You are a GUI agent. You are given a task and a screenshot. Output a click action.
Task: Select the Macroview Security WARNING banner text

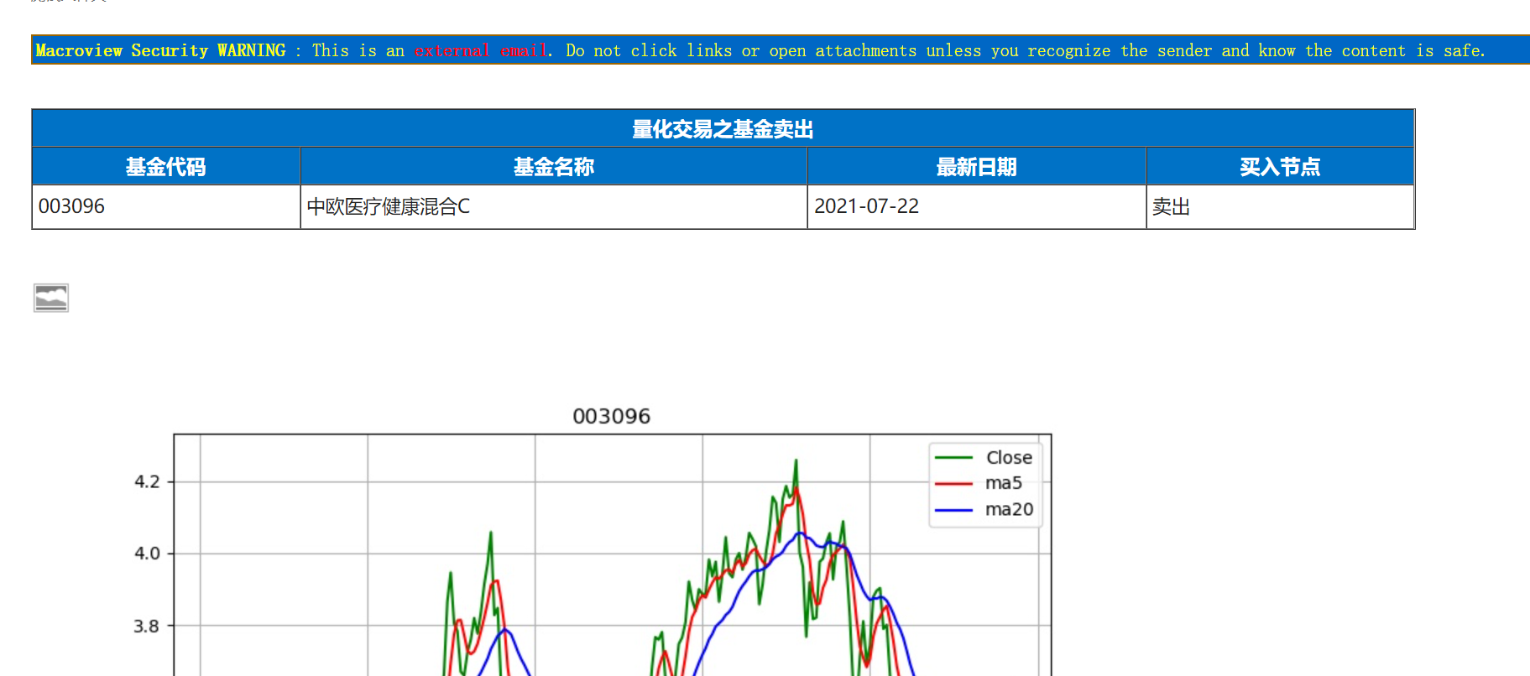point(760,50)
